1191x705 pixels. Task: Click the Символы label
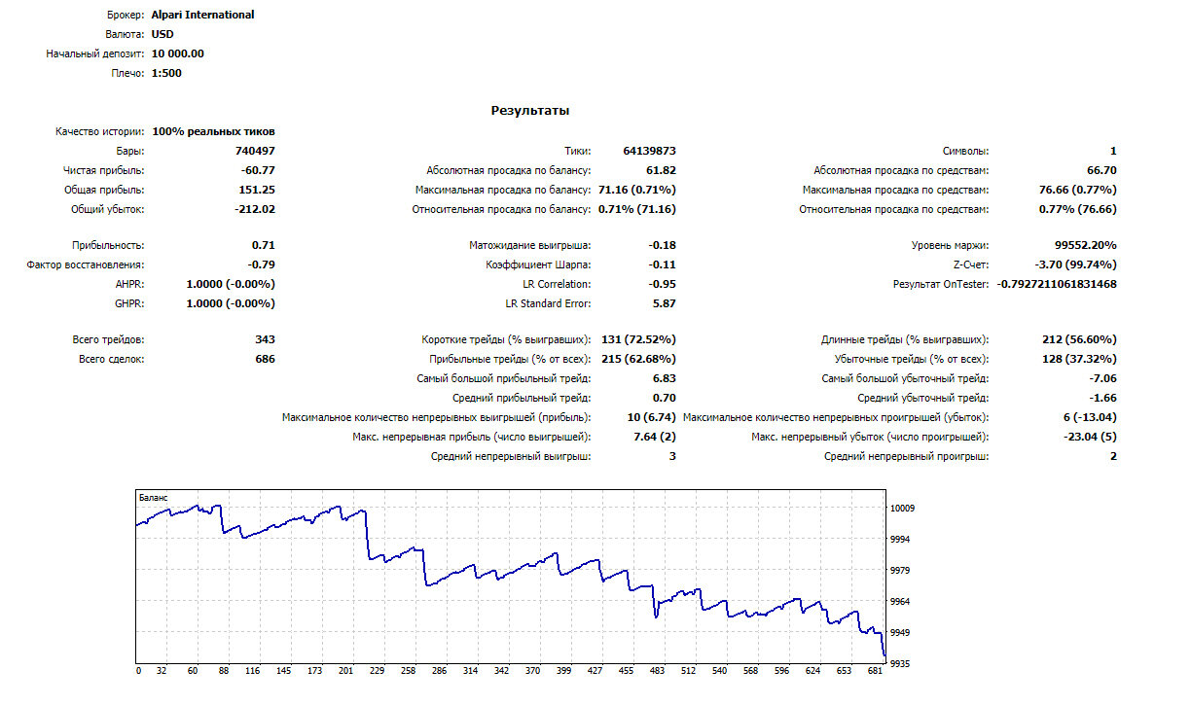coord(965,151)
